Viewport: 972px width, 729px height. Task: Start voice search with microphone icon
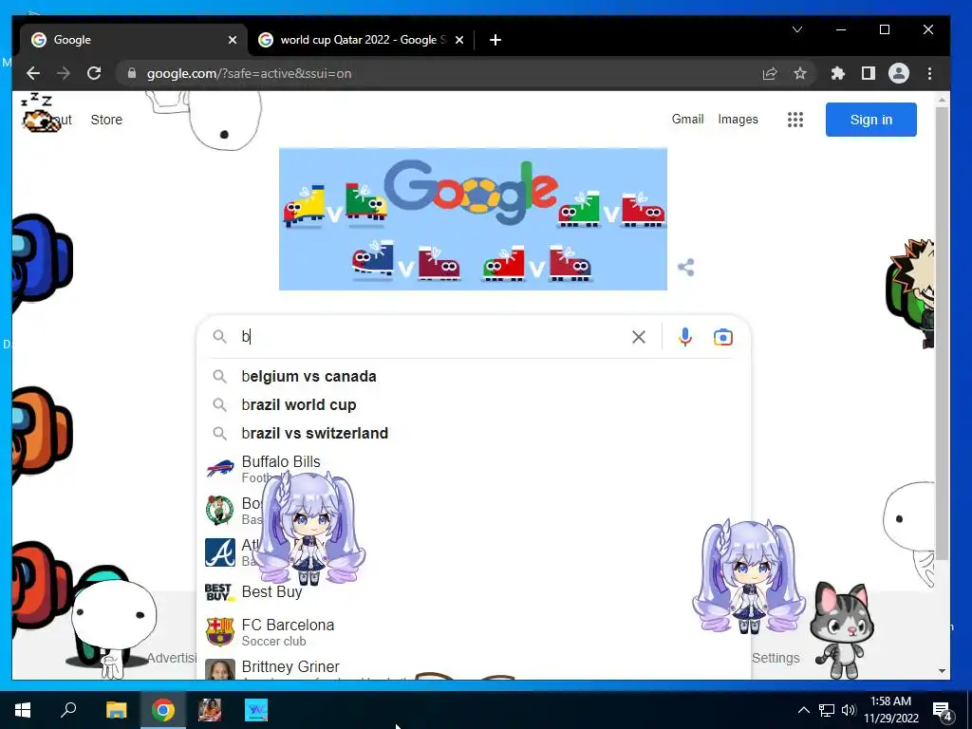click(x=685, y=337)
